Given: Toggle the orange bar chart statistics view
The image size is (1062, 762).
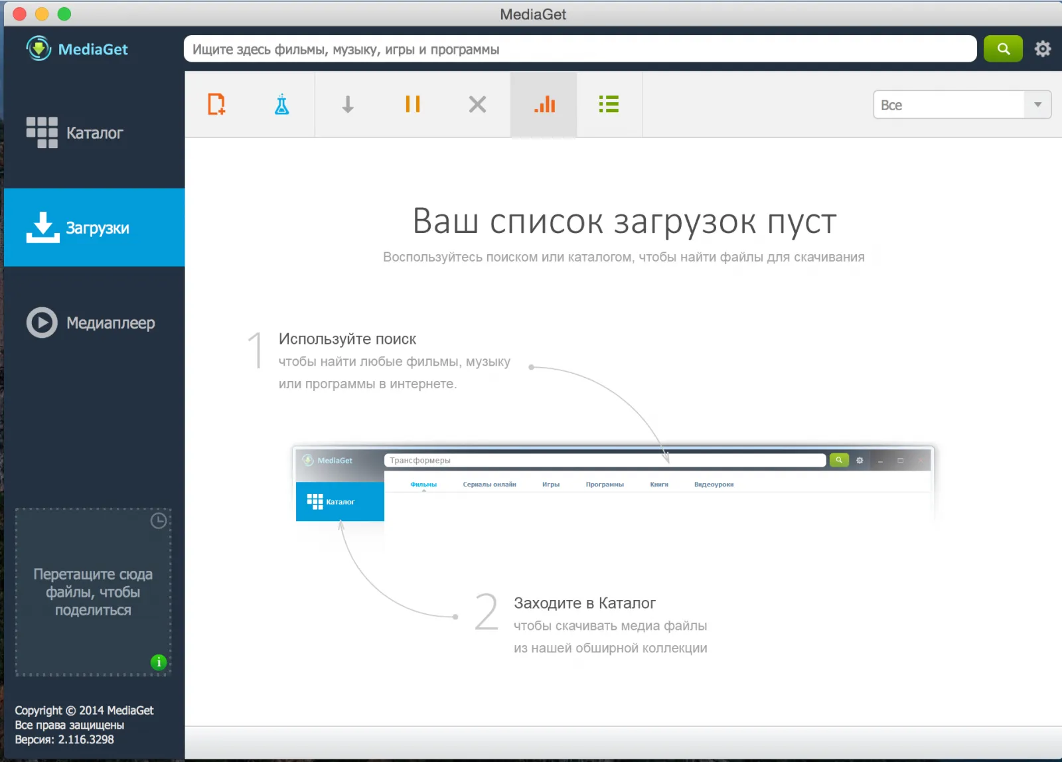Looking at the screenshot, I should pos(544,104).
